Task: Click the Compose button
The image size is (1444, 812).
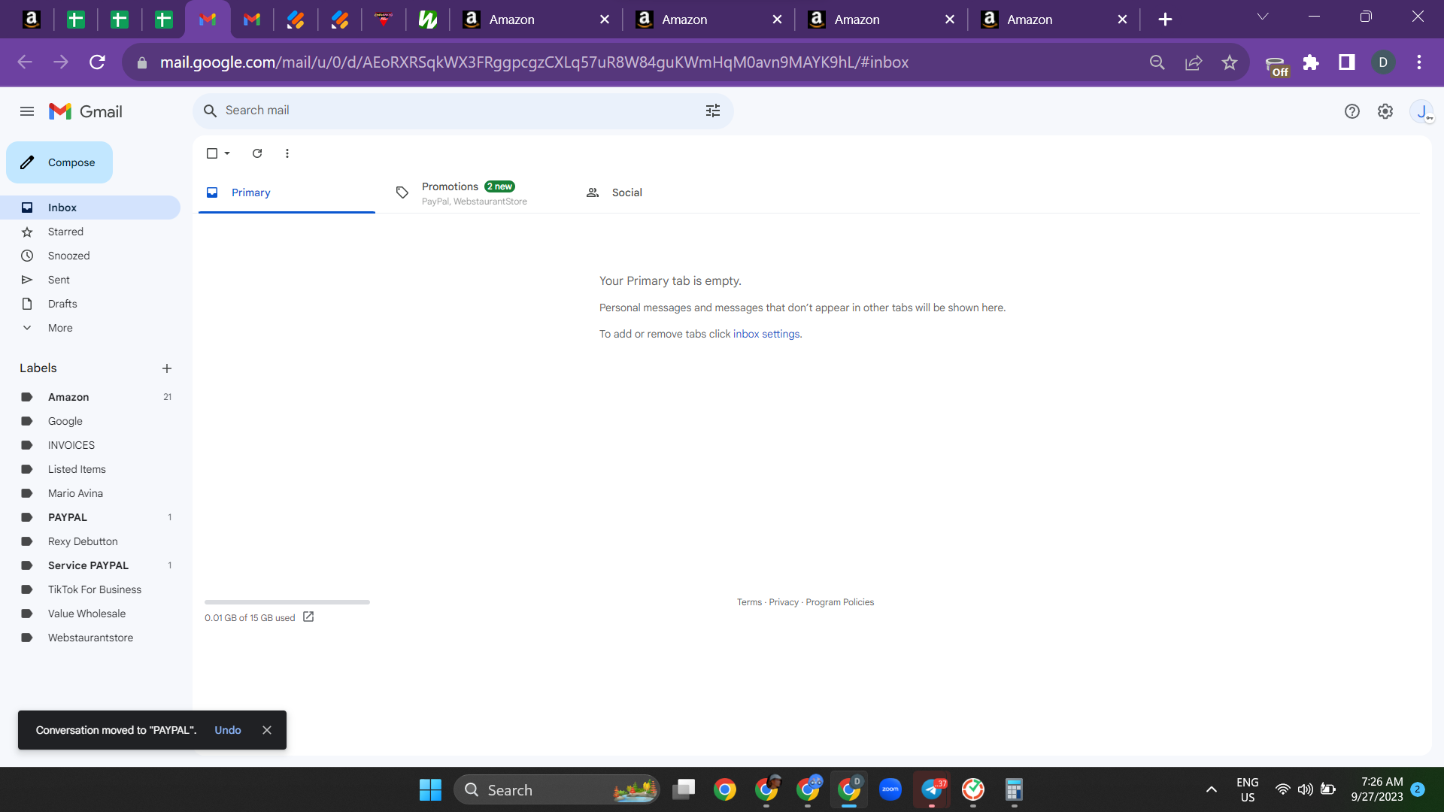Action: point(59,162)
